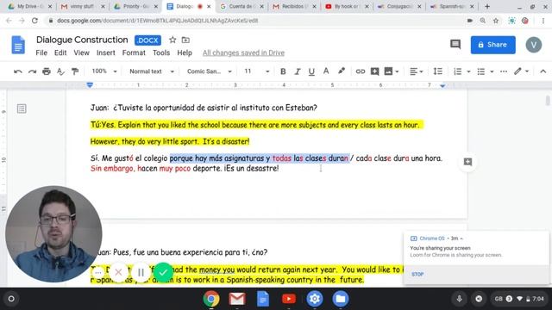Click STOP in the screen sharing notification
The width and height of the screenshot is (552, 310).
pos(417,274)
